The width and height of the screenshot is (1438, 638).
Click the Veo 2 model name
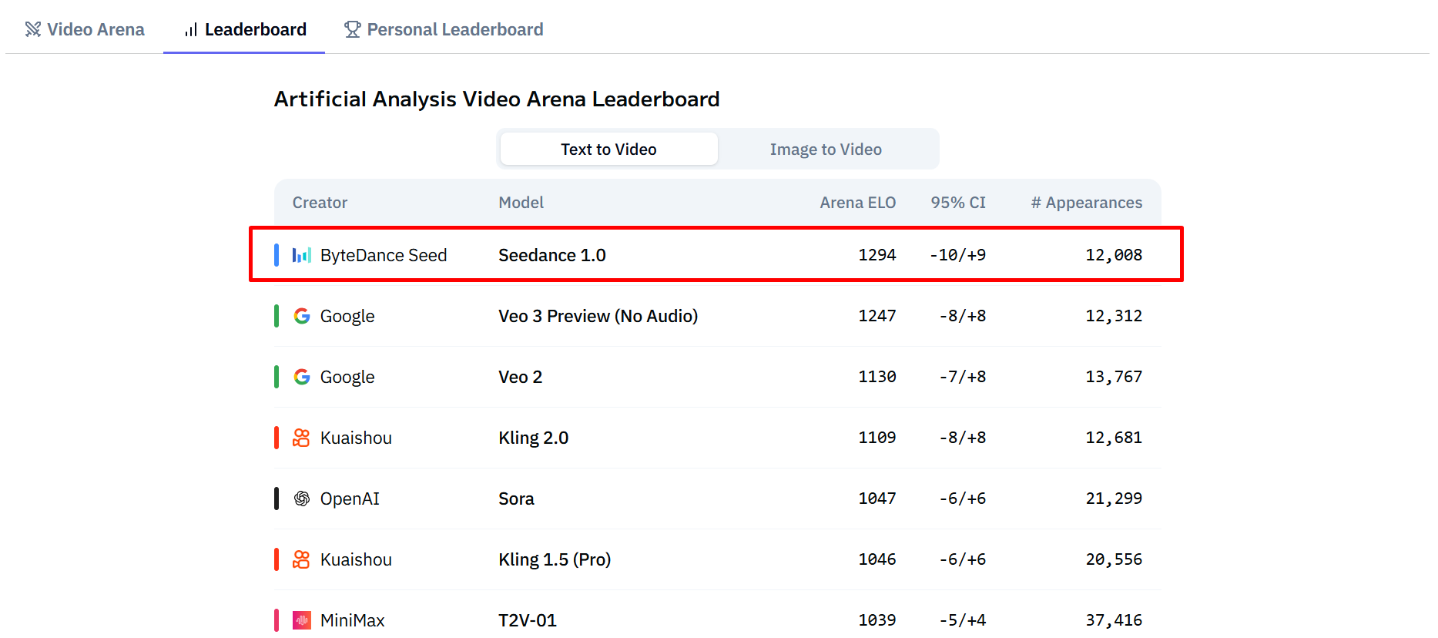[x=520, y=377]
